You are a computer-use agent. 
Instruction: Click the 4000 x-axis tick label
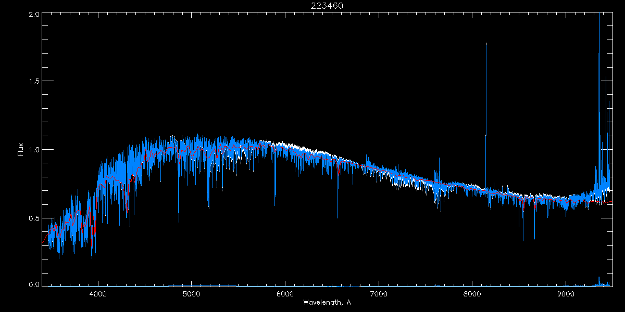98,294
